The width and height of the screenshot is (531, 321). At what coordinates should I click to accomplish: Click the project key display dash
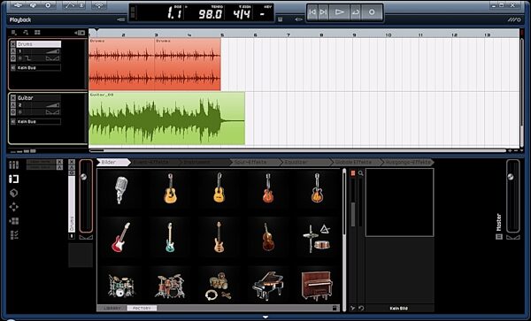click(262, 14)
